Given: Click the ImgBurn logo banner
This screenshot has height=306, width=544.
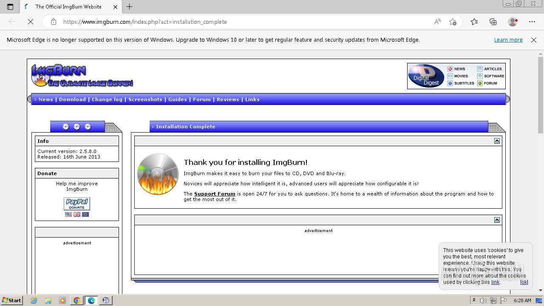Looking at the screenshot, I should pos(82,76).
